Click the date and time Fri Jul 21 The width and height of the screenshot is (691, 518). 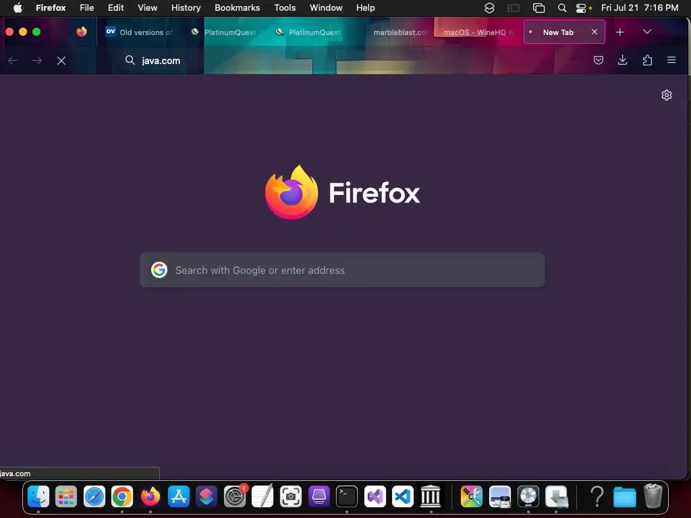click(640, 8)
